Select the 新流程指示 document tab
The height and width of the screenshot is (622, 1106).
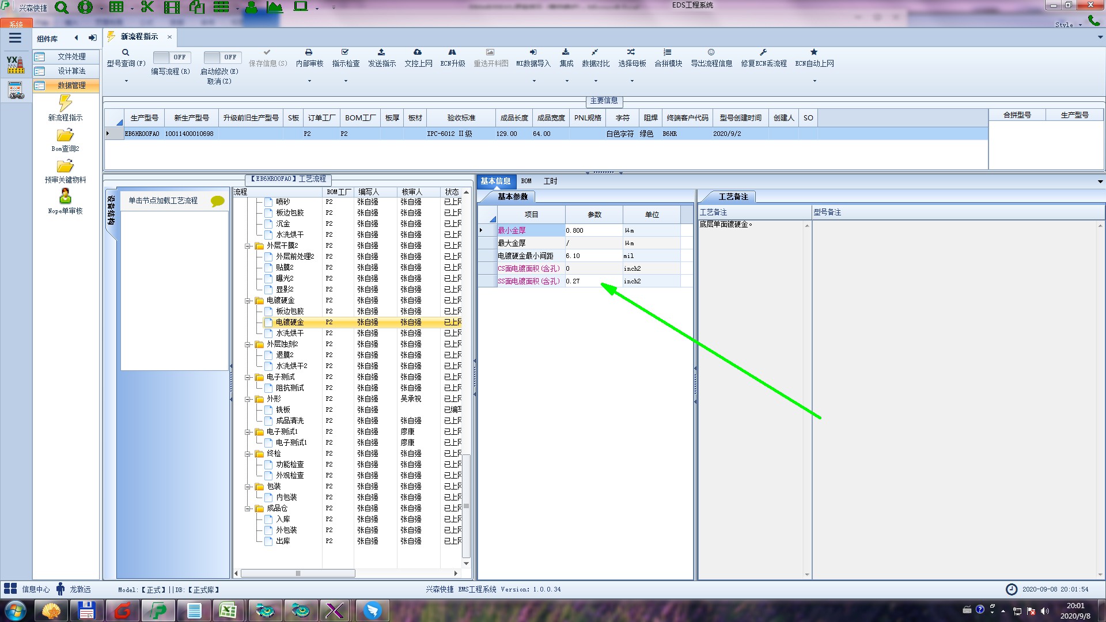139,36
